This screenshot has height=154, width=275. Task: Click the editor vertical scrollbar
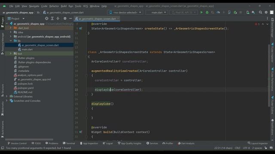coord(269,75)
